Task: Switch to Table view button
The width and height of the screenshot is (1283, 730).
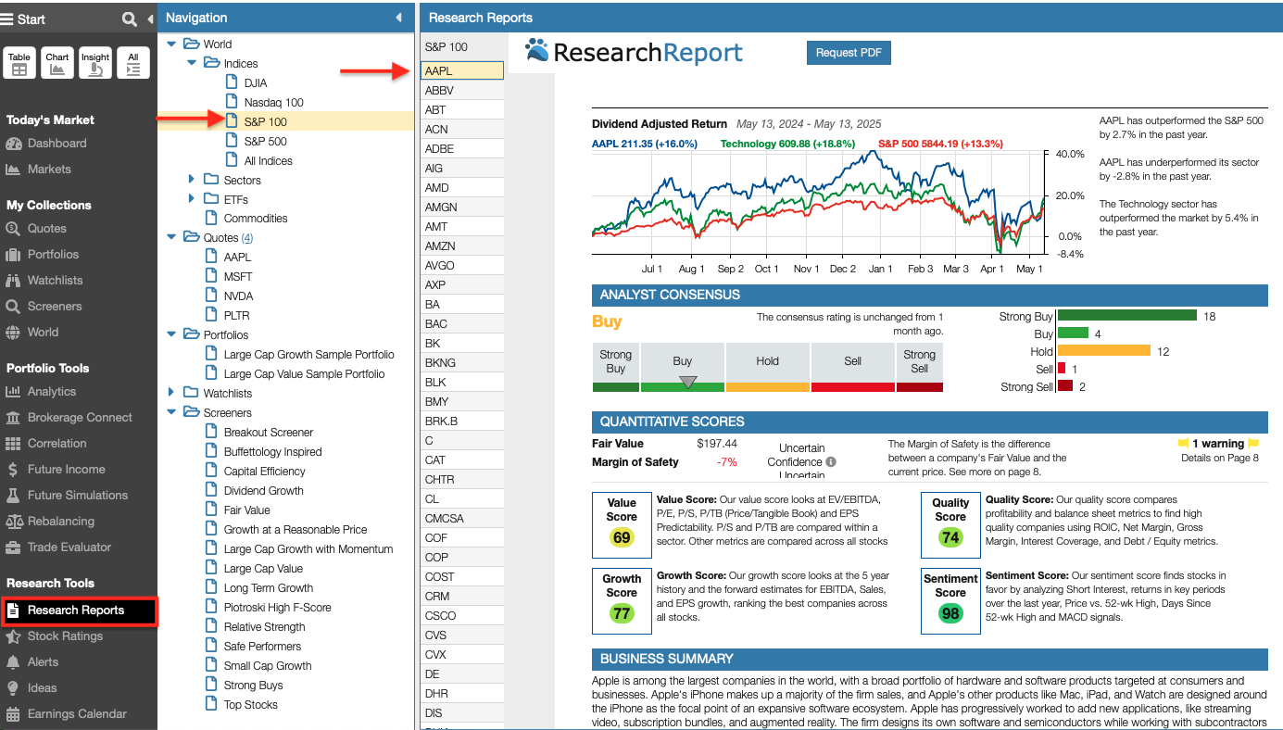Action: tap(19, 63)
